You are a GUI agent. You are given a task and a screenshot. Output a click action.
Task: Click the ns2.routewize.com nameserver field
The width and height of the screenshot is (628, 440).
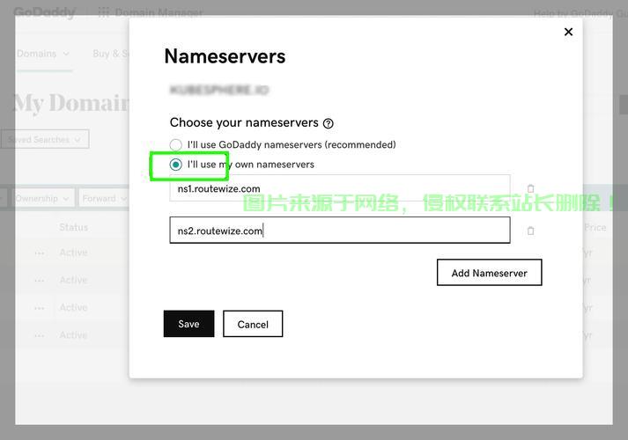pyautogui.click(x=340, y=231)
